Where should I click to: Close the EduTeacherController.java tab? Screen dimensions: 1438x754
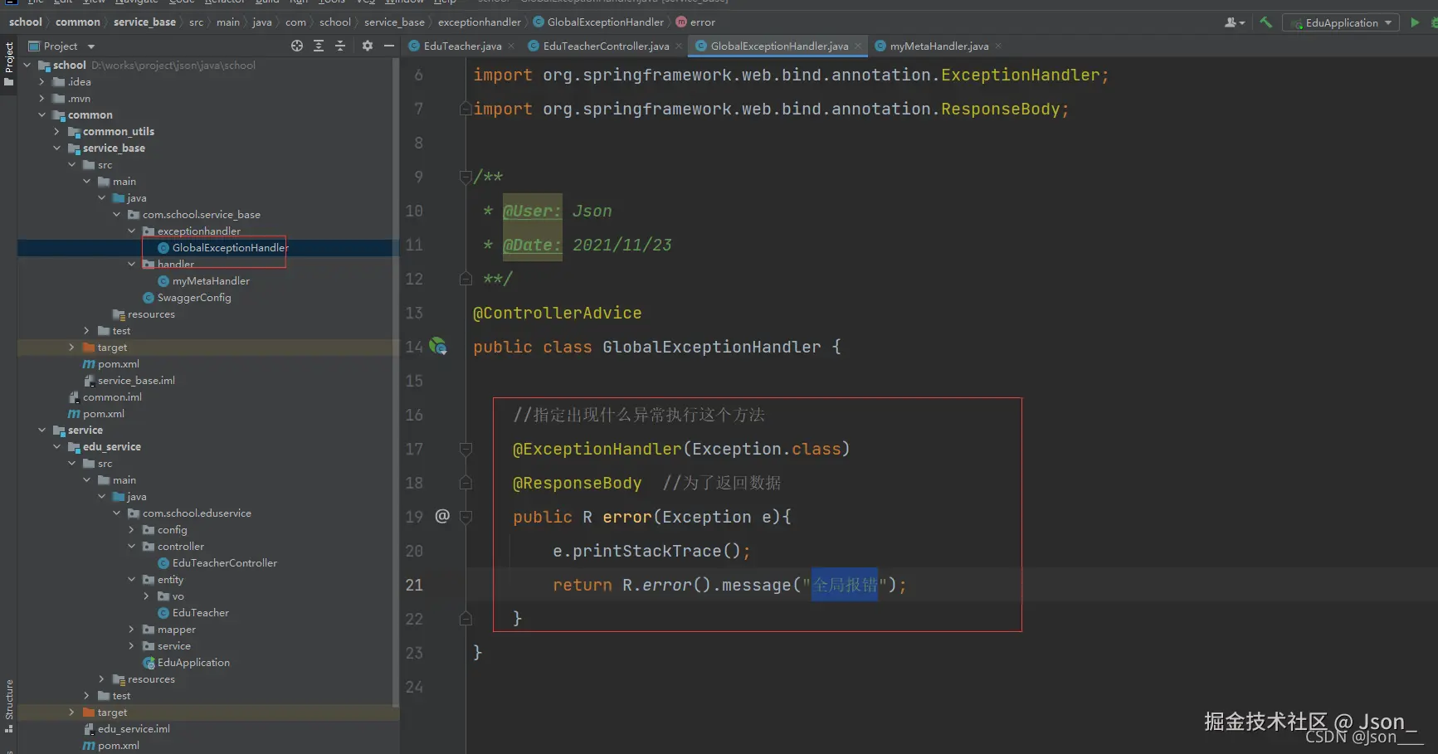[x=679, y=46]
